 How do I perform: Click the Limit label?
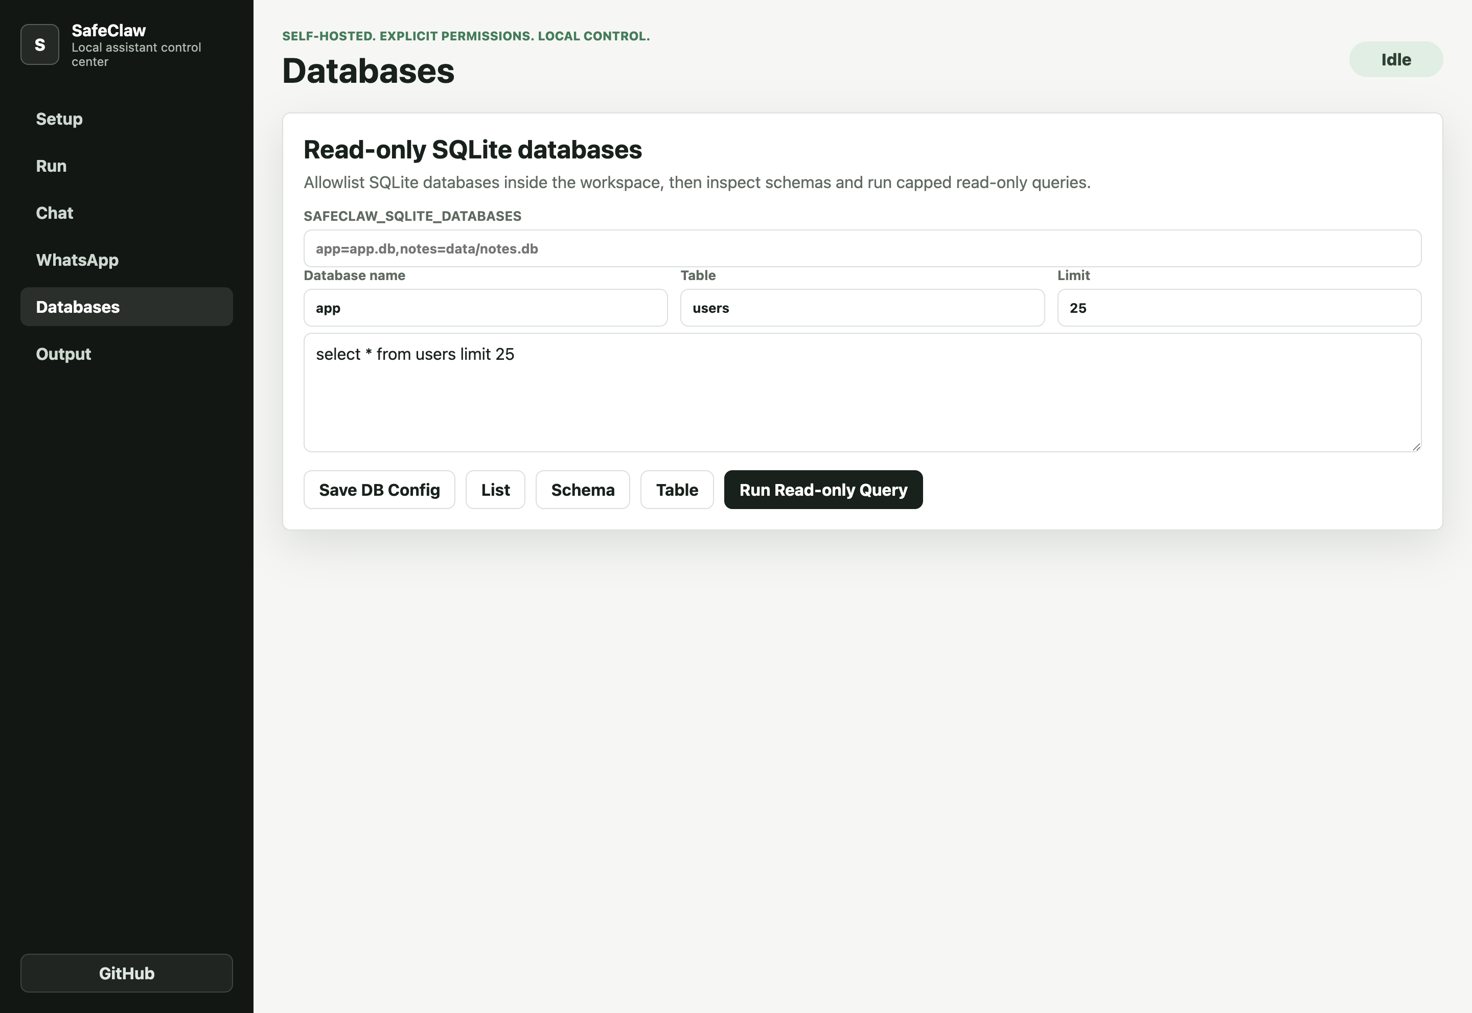(1073, 275)
